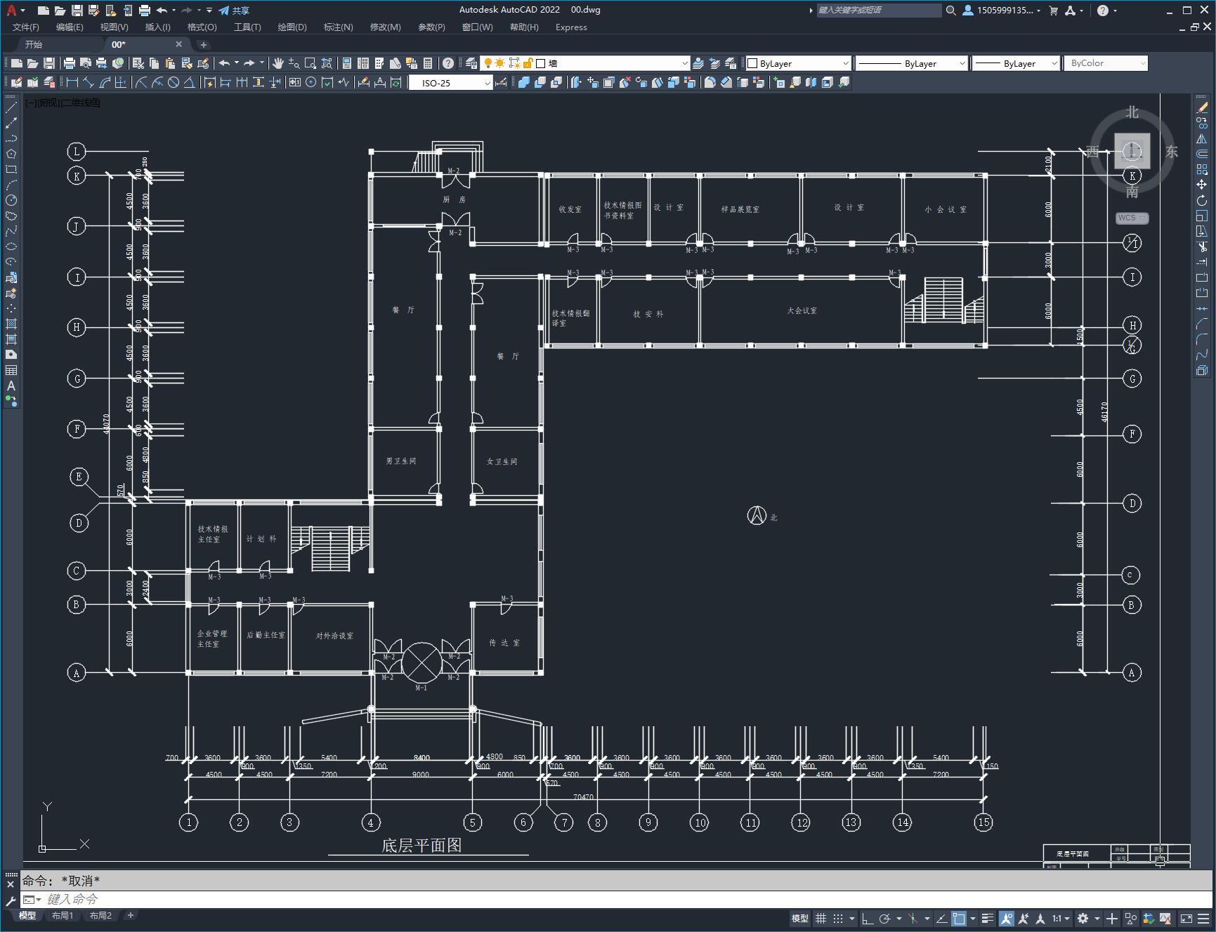Viewport: 1216px width, 932px height.
Task: Click the QuickCalc calculator icon
Action: tap(428, 63)
